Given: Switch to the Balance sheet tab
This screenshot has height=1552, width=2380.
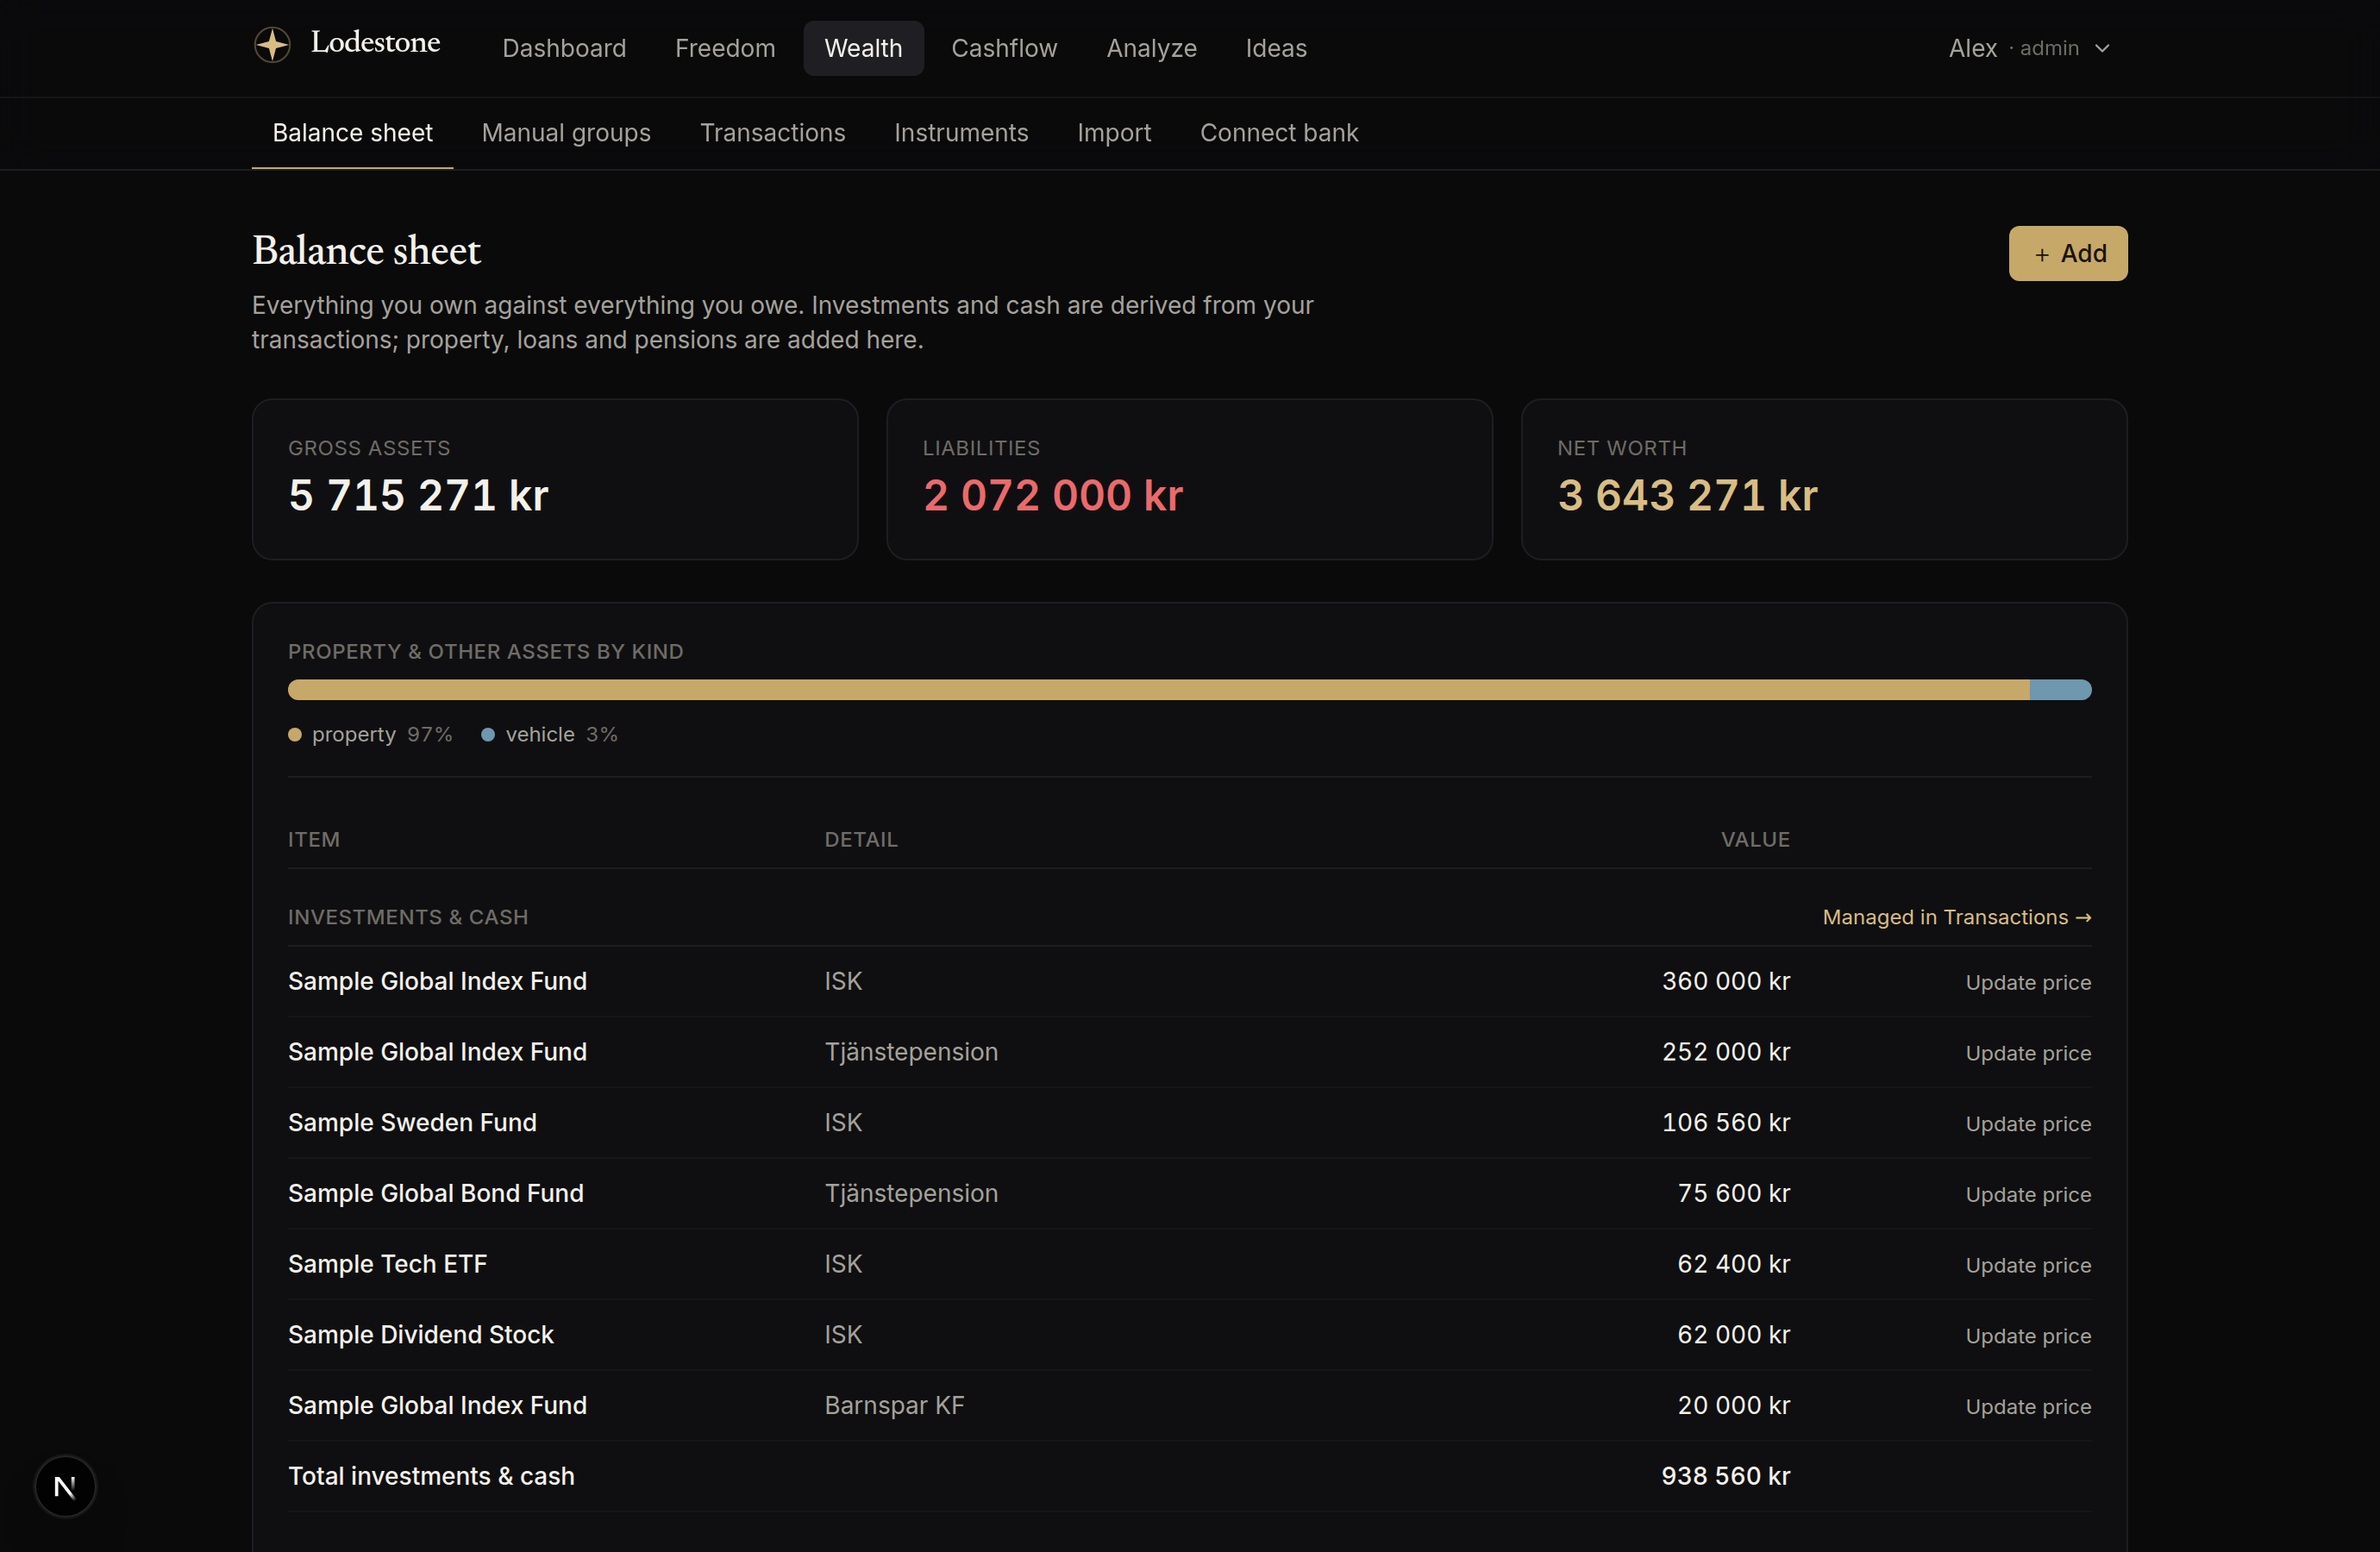Looking at the screenshot, I should pyautogui.click(x=352, y=133).
